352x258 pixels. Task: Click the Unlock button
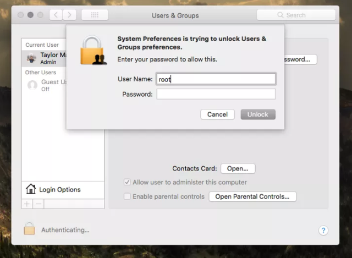click(258, 114)
